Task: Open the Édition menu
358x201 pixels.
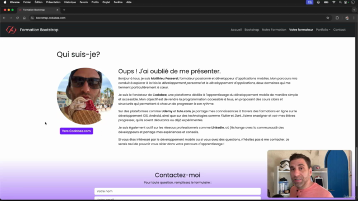Action: 39,2
